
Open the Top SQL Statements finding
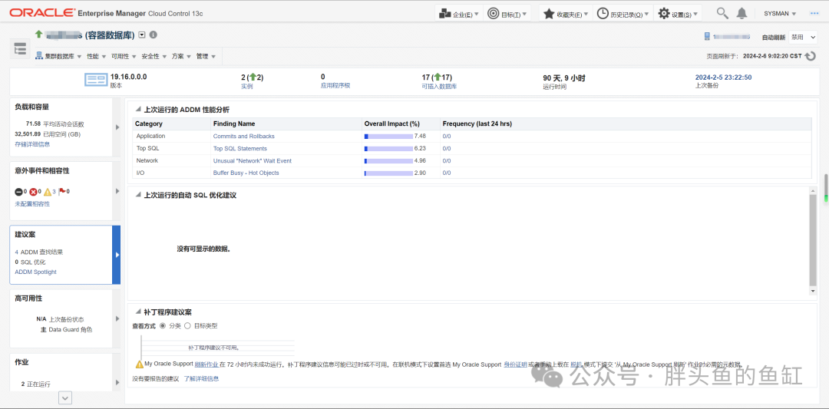(240, 149)
